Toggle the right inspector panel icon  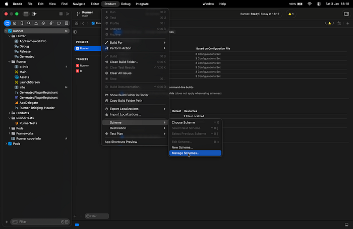pyautogui.click(x=346, y=14)
